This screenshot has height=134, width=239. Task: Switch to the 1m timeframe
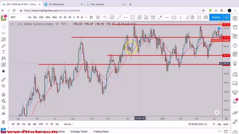coord(30,17)
